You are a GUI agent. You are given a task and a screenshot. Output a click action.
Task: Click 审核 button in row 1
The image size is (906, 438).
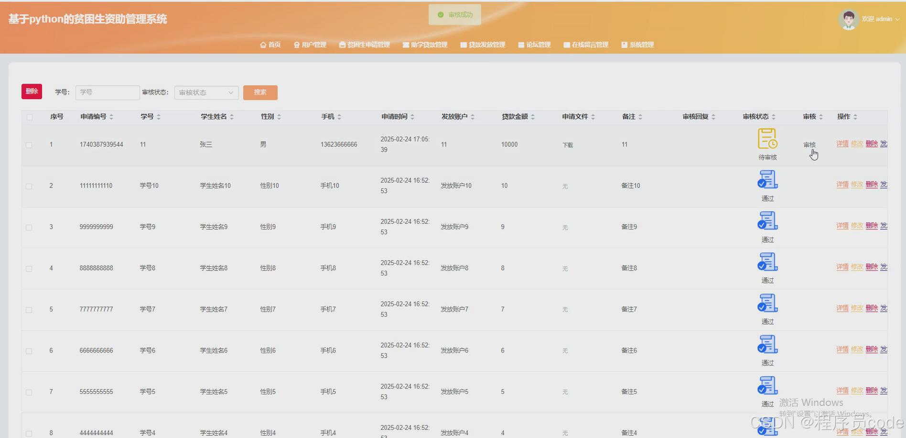coord(809,145)
